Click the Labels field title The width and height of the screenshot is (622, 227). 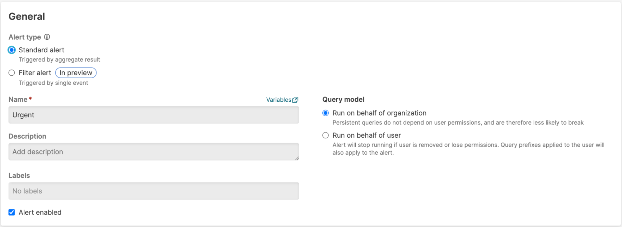[19, 176]
